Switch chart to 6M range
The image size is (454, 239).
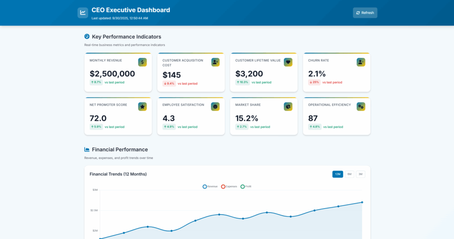pos(349,174)
